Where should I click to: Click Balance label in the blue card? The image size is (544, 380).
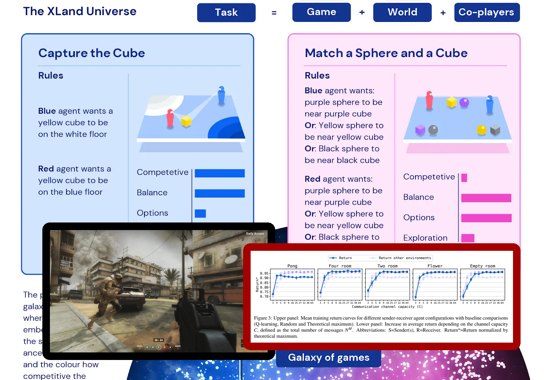click(152, 193)
